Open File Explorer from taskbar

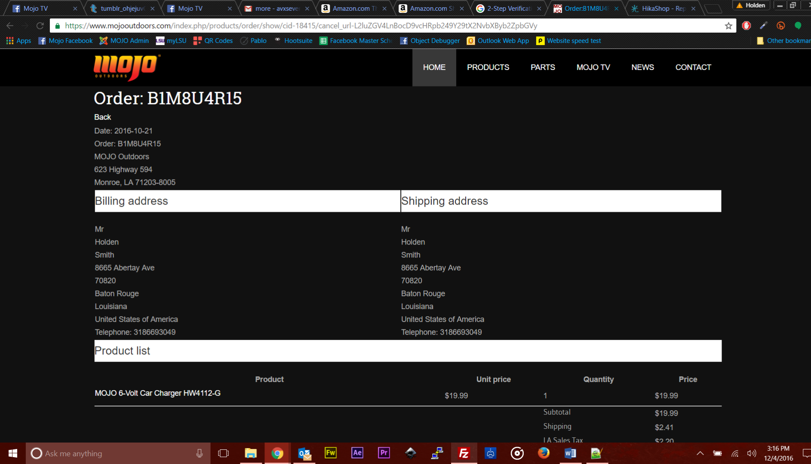tap(251, 453)
